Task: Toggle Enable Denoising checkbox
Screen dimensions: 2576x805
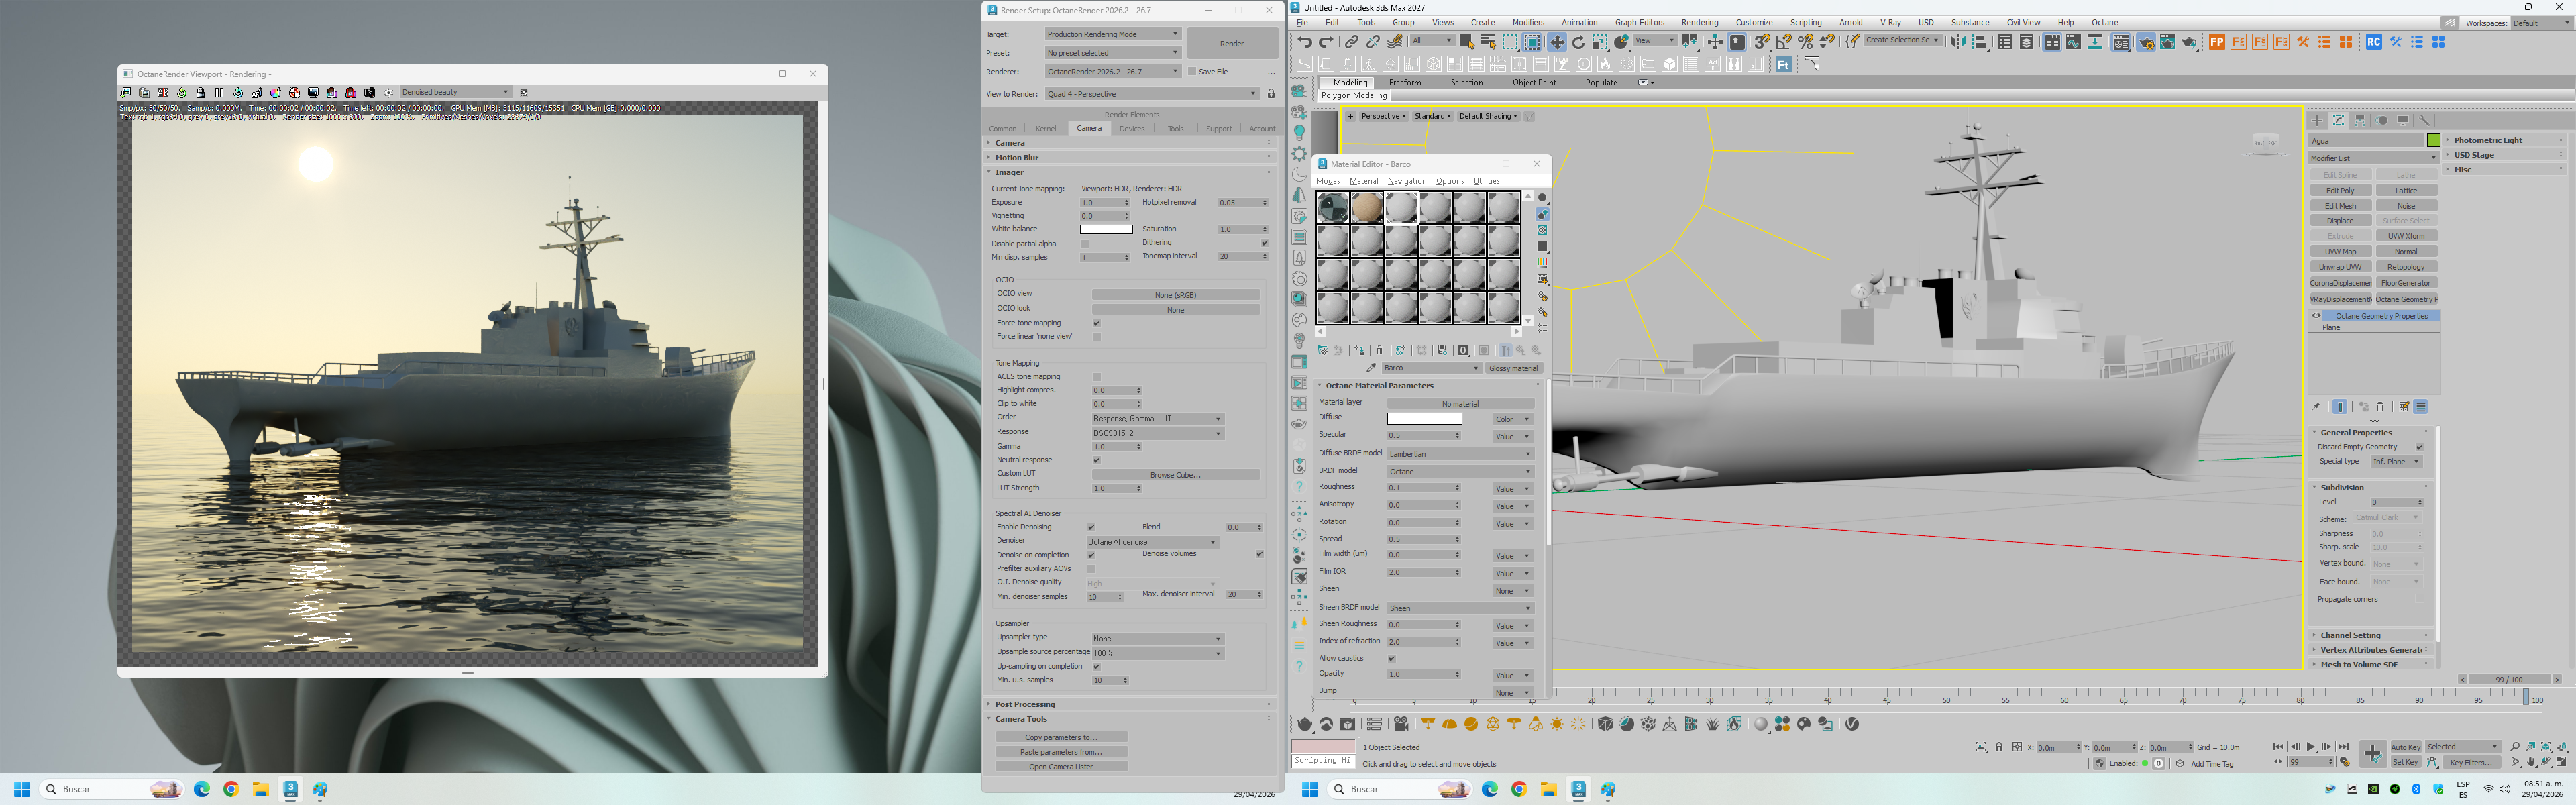Action: [x=1091, y=527]
